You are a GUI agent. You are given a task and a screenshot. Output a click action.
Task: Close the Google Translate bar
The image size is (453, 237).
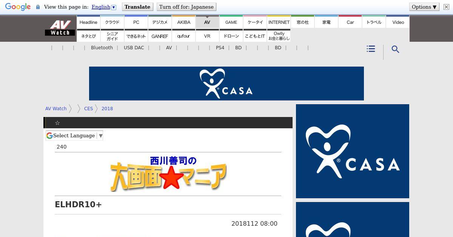446,7
